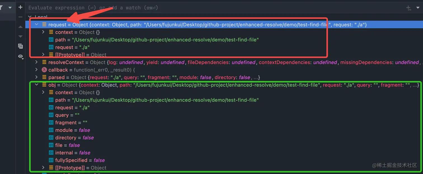Click the duplicate watch icon
Screen dimensions: 423x174
pyautogui.click(x=20, y=46)
